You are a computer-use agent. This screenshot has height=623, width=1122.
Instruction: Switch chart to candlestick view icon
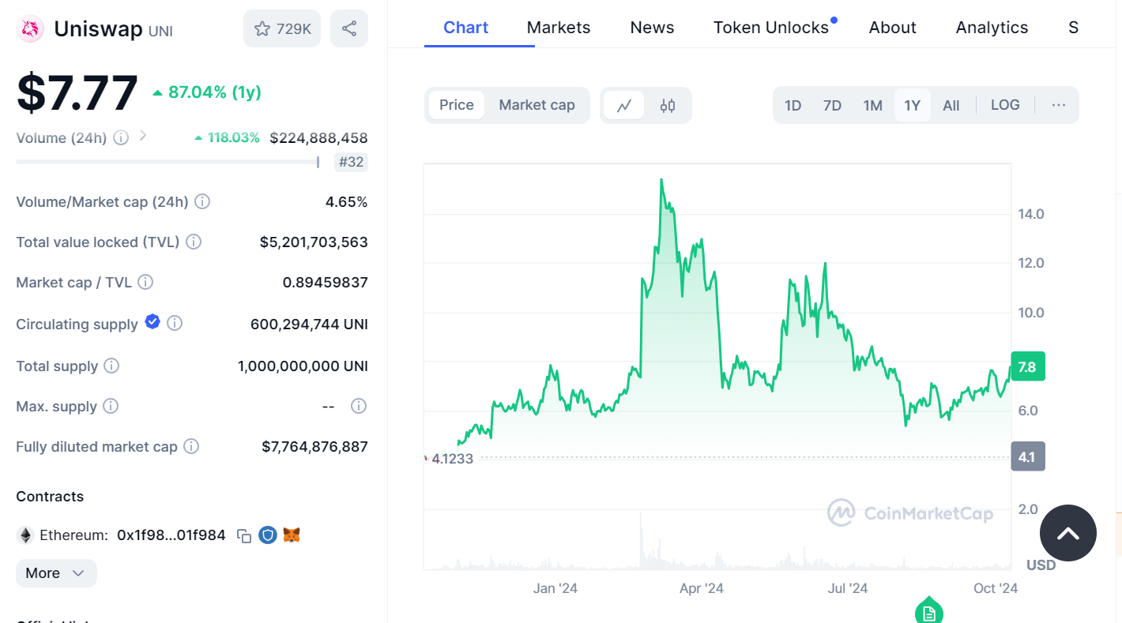pos(668,106)
